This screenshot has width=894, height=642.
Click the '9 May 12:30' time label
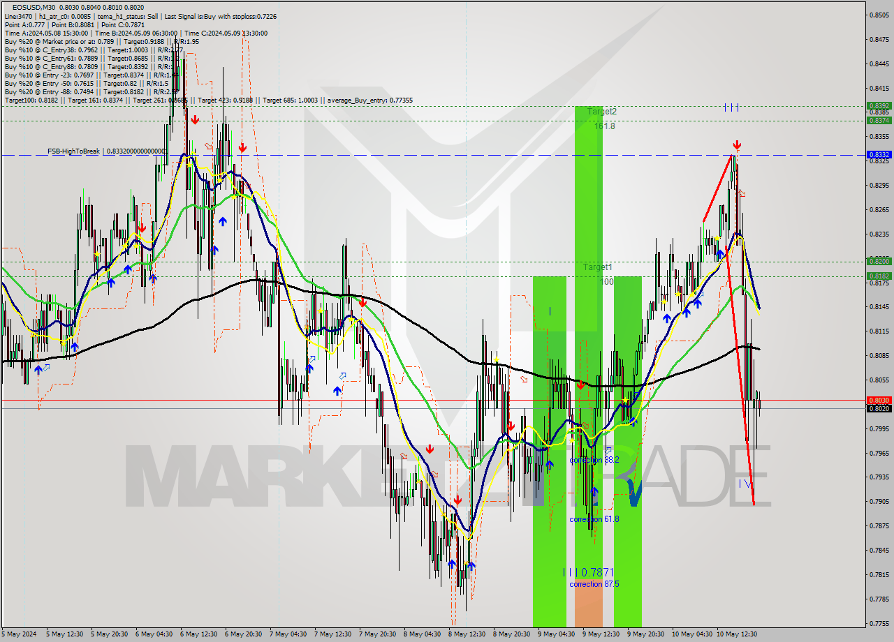pos(601,634)
